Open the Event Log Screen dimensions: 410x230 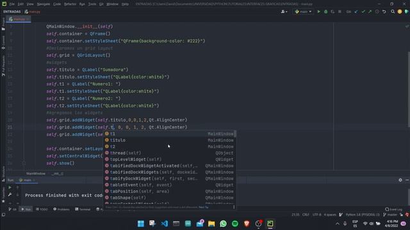point(394,209)
